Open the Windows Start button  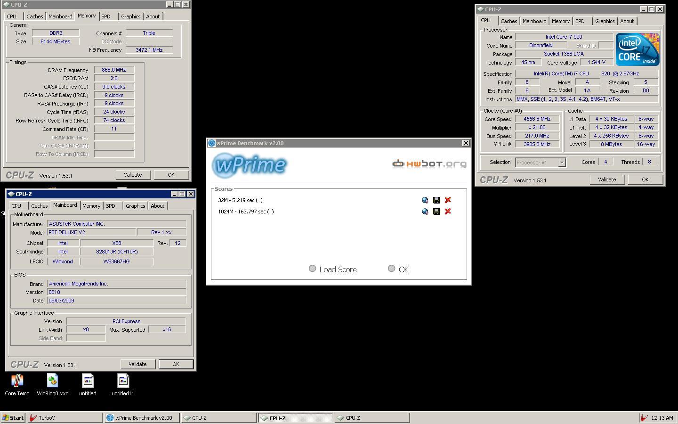13,418
